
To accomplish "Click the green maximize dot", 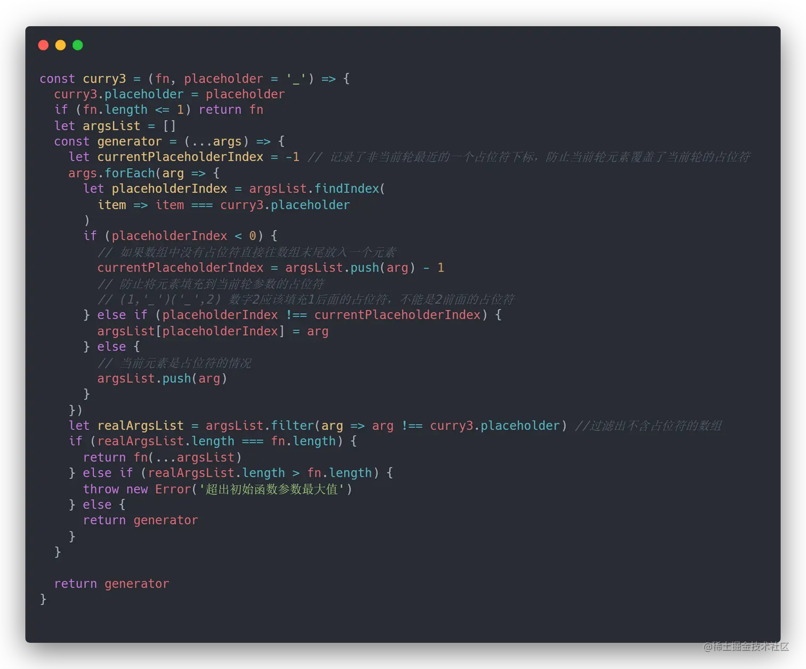I will coord(78,45).
